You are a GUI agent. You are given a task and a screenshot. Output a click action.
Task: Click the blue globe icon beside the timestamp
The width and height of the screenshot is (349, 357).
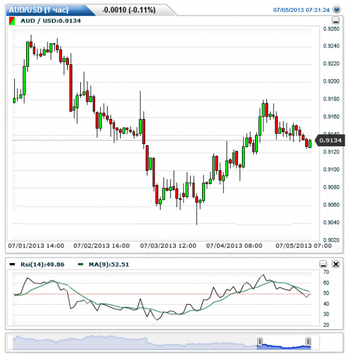337,10
